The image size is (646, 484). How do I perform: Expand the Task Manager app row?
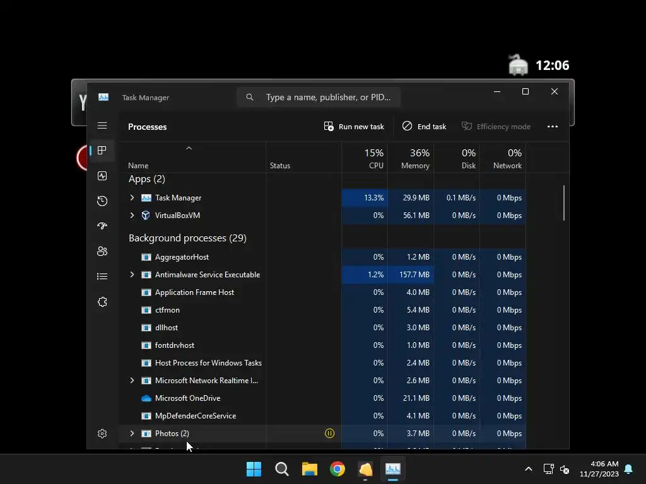pos(132,197)
